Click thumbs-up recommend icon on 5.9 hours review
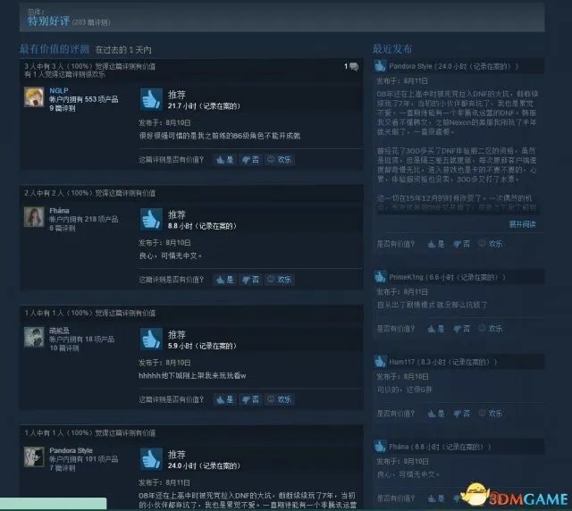 [x=151, y=339]
